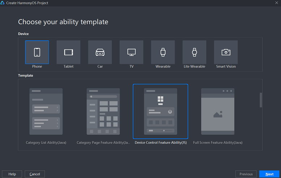Select the Wearable watch icon
Viewport: 281px width, 178px height.
point(163,52)
